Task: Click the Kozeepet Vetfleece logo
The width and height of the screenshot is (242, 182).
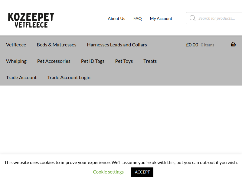Action: click(31, 20)
